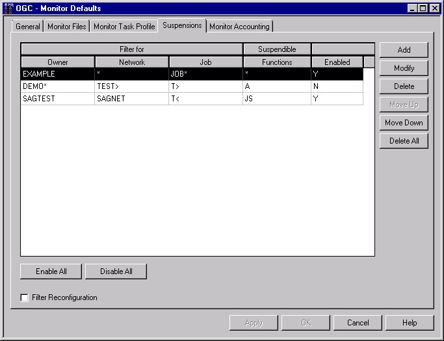Select the Suspensions tab
444x341 pixels.
click(182, 25)
